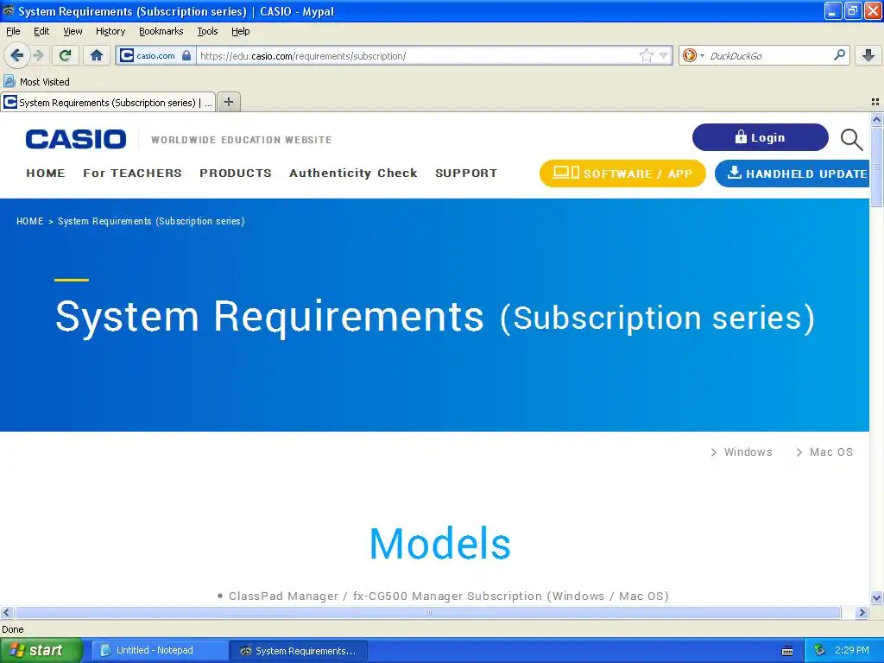Click the 2:29 PM clock
The height and width of the screenshot is (663, 884).
[852, 650]
